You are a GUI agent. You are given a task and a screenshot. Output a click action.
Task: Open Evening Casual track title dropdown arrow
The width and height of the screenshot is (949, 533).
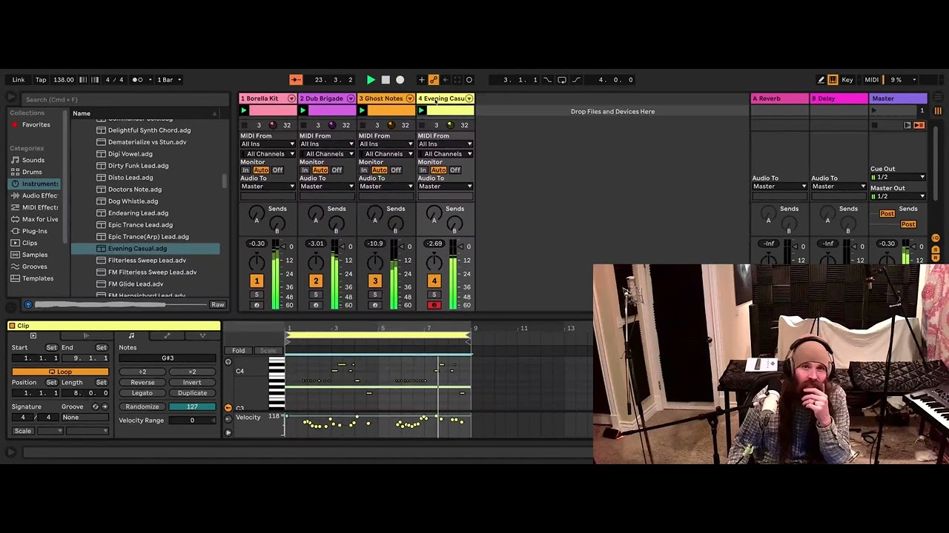(469, 98)
